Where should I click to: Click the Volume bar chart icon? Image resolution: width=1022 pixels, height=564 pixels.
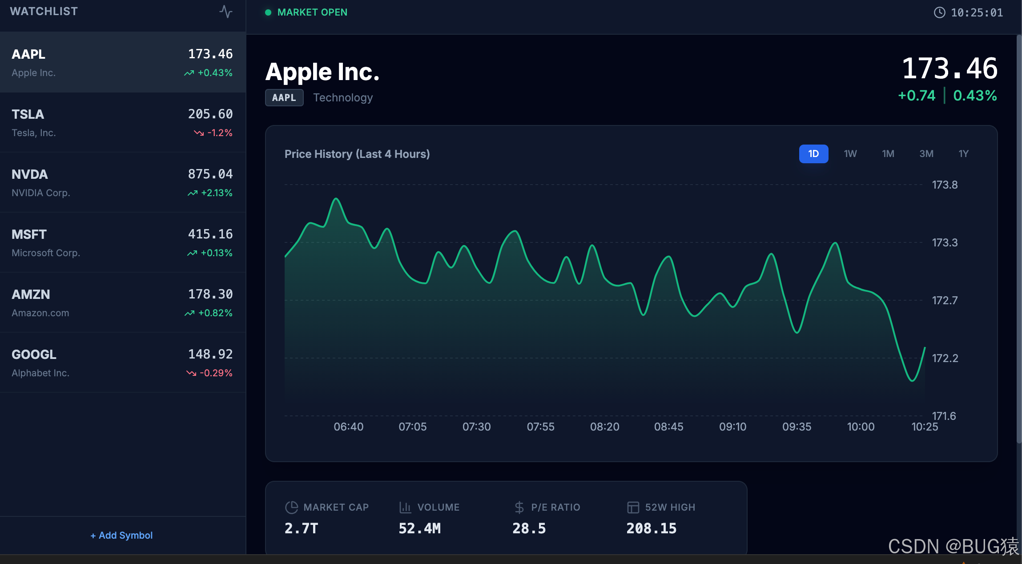pyautogui.click(x=405, y=507)
